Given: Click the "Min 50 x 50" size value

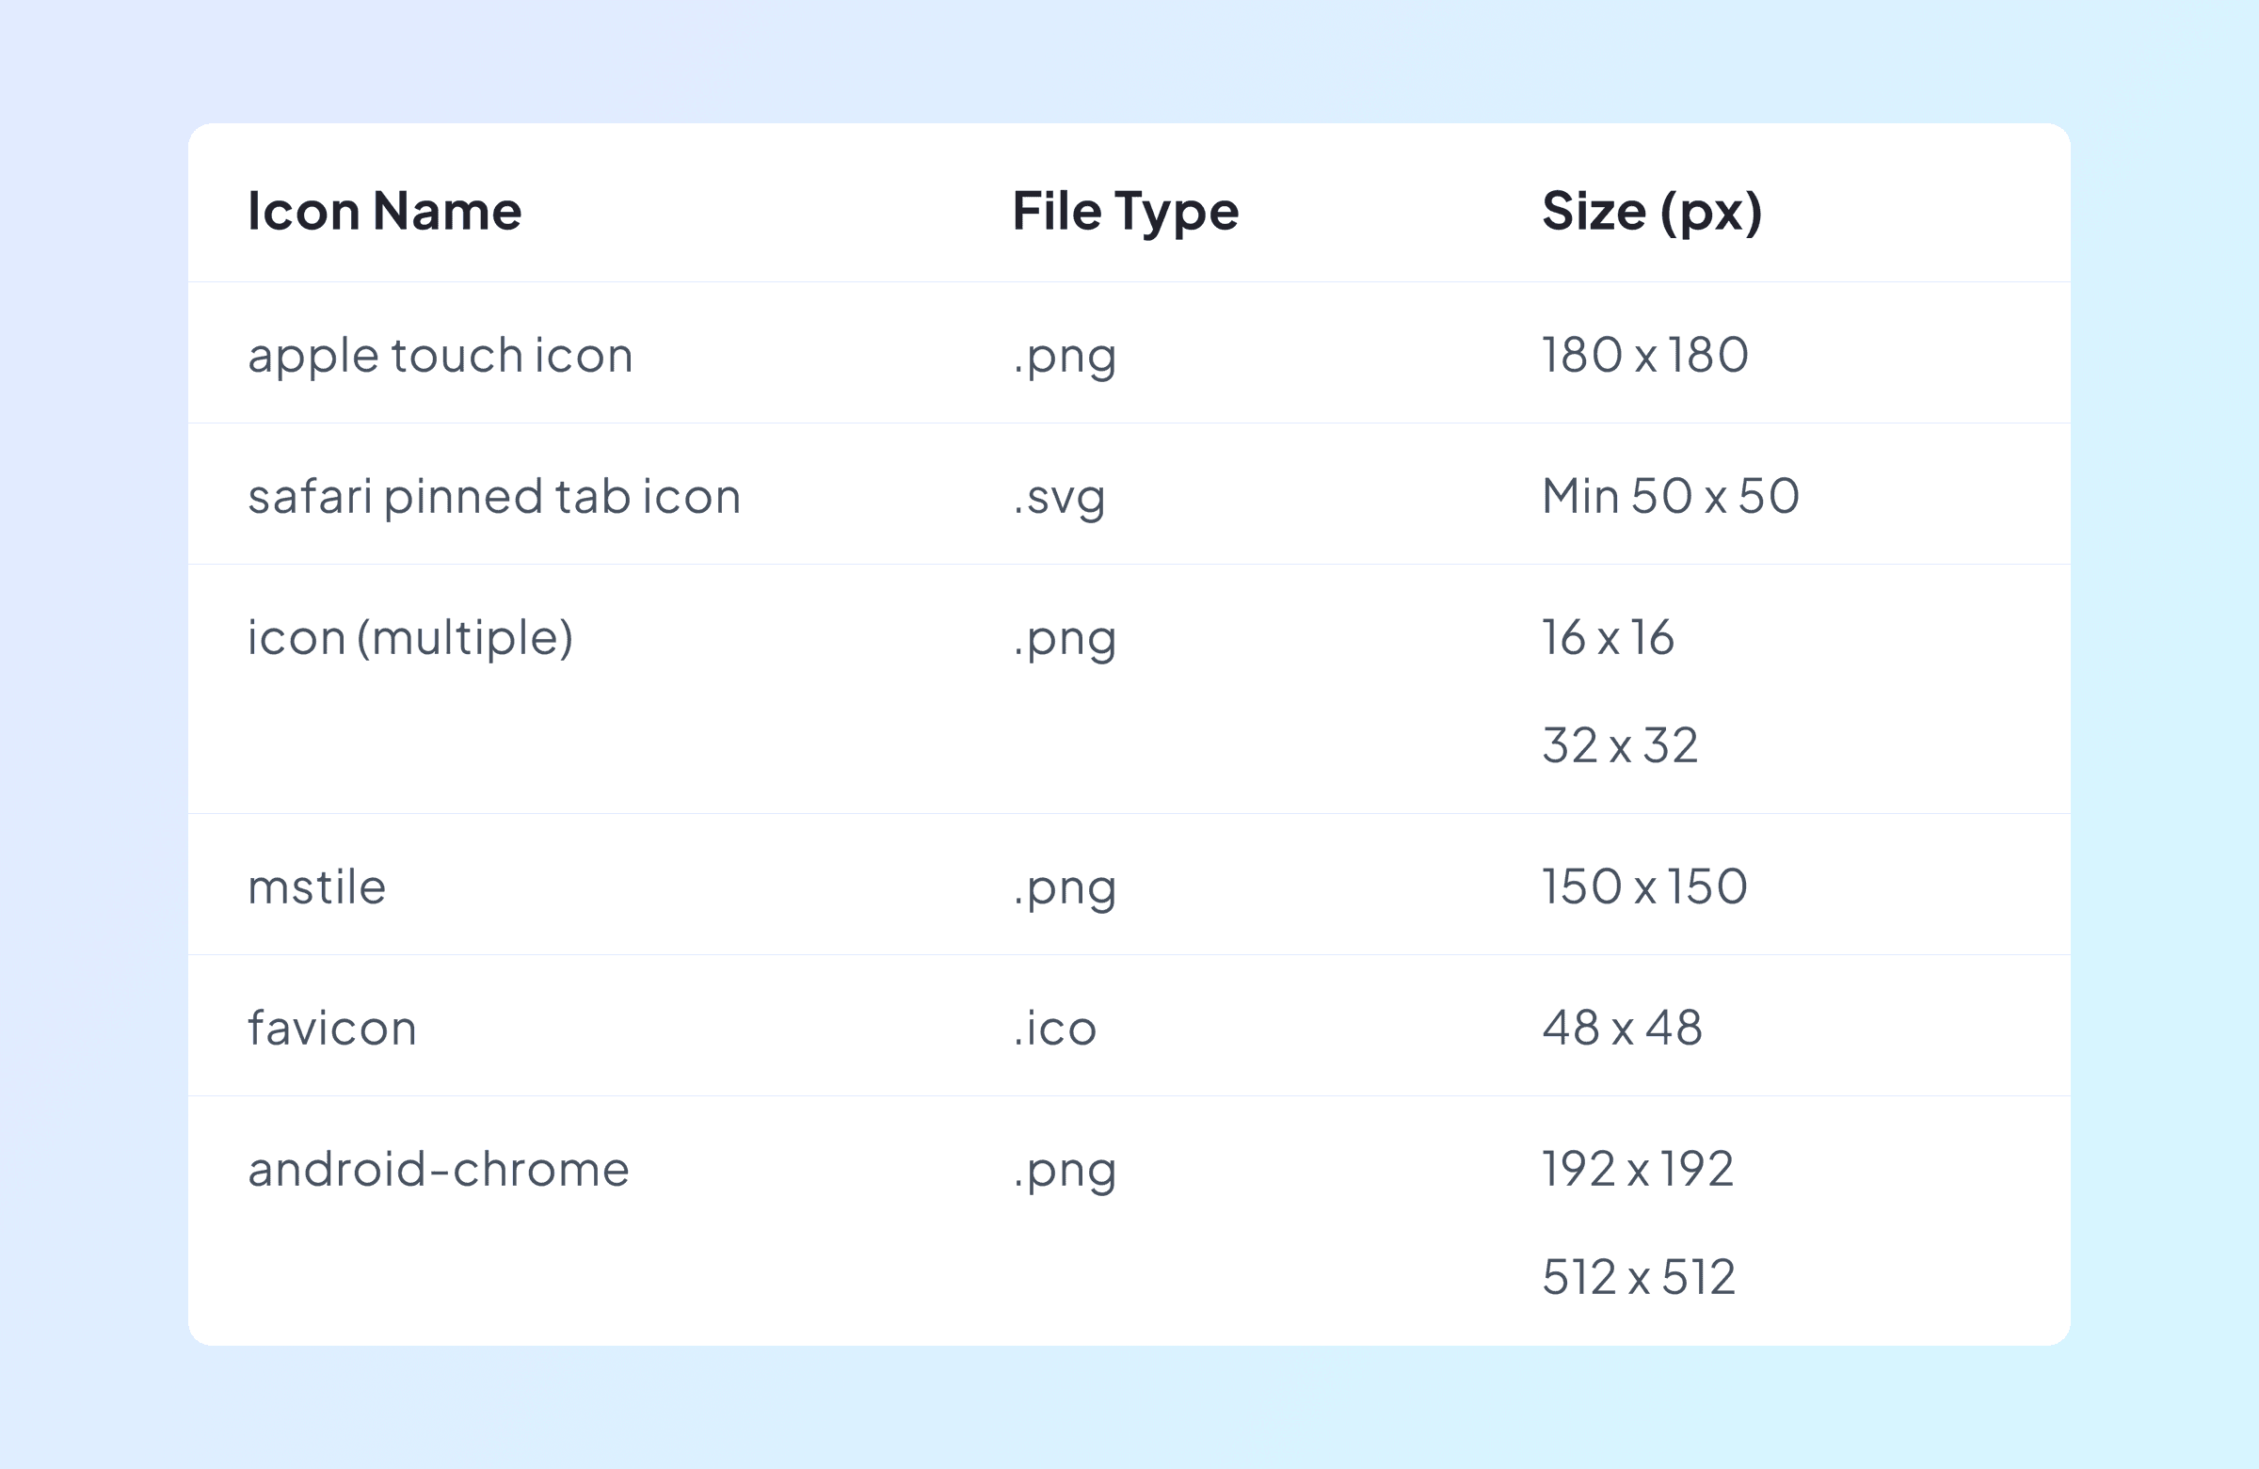Looking at the screenshot, I should pyautogui.click(x=1670, y=496).
